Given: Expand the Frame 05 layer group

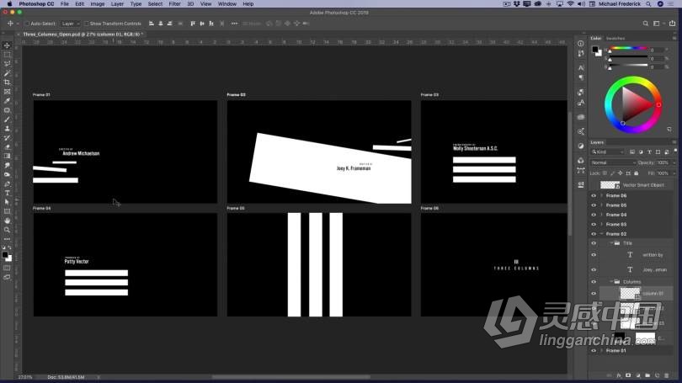Looking at the screenshot, I should point(601,205).
